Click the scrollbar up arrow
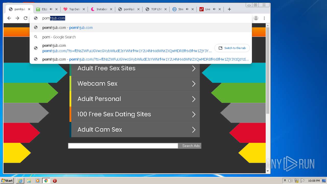Screen dimensions: 327x184 [x=268, y=25]
